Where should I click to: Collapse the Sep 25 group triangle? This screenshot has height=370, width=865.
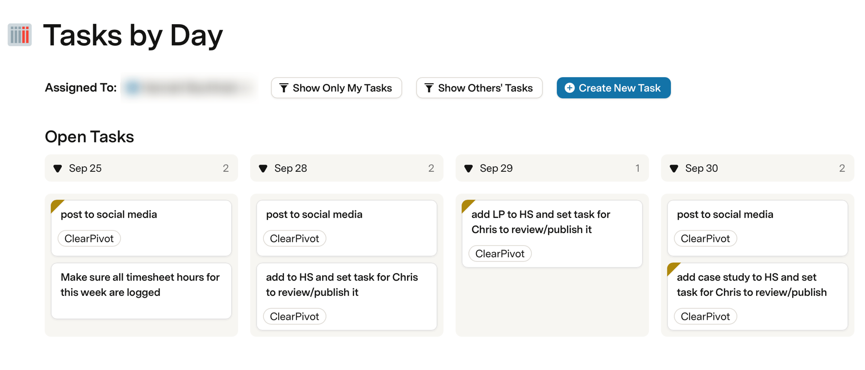pyautogui.click(x=58, y=168)
